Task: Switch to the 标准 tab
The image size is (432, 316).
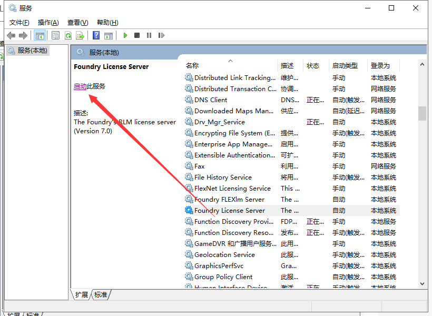Action: click(x=101, y=295)
